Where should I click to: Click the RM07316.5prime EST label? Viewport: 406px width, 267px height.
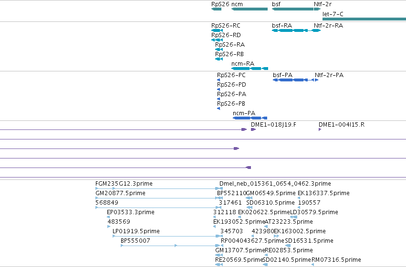[x=336, y=260]
